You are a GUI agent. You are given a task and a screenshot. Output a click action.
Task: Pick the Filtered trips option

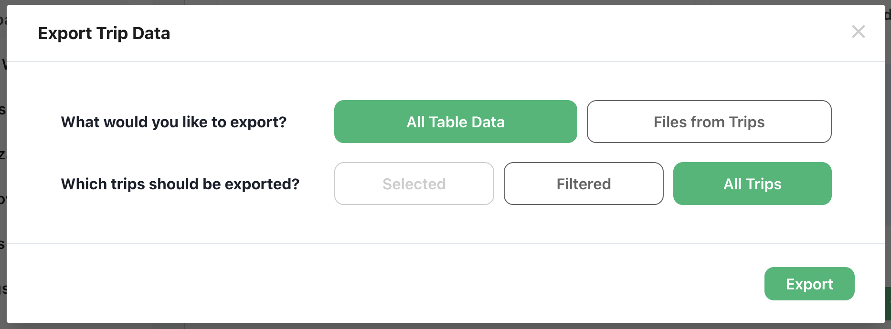[583, 184]
